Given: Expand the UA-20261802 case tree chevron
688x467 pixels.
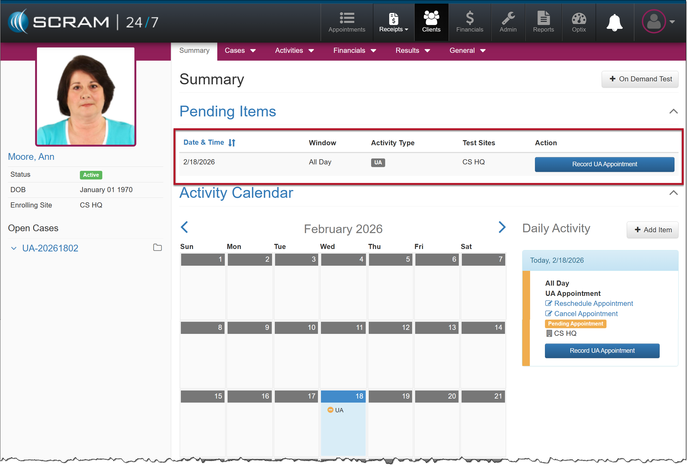Looking at the screenshot, I should click(13, 248).
